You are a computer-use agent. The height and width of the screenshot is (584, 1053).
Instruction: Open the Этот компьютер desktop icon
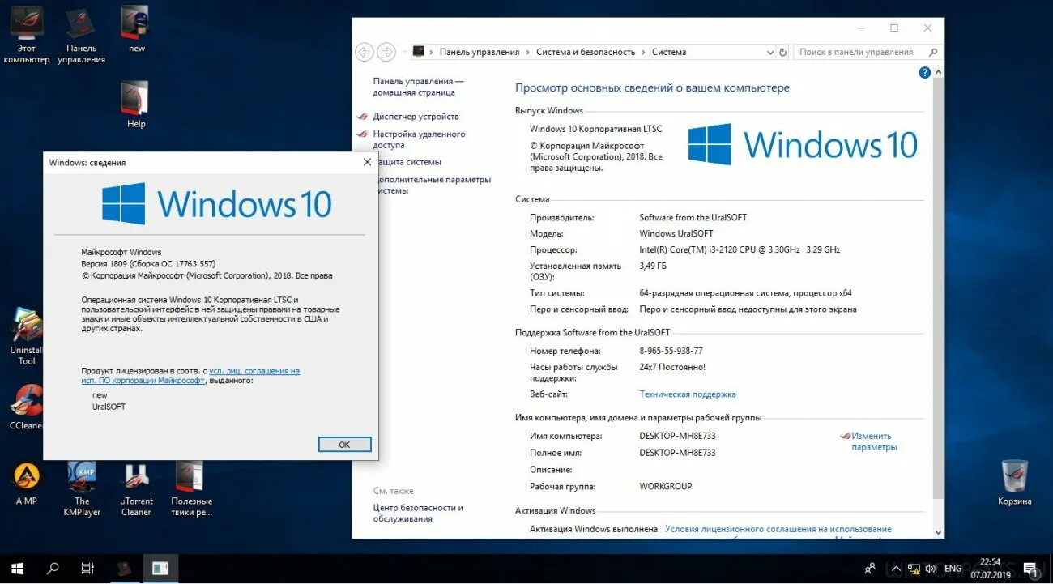(26, 36)
